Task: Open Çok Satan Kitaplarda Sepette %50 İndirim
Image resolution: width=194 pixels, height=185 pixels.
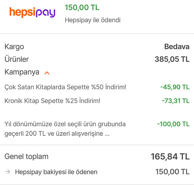Action: tap(65, 87)
